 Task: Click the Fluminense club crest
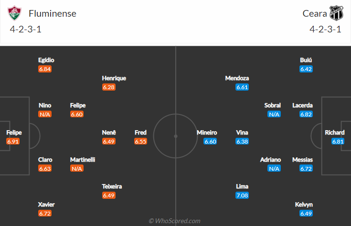coord(14,13)
